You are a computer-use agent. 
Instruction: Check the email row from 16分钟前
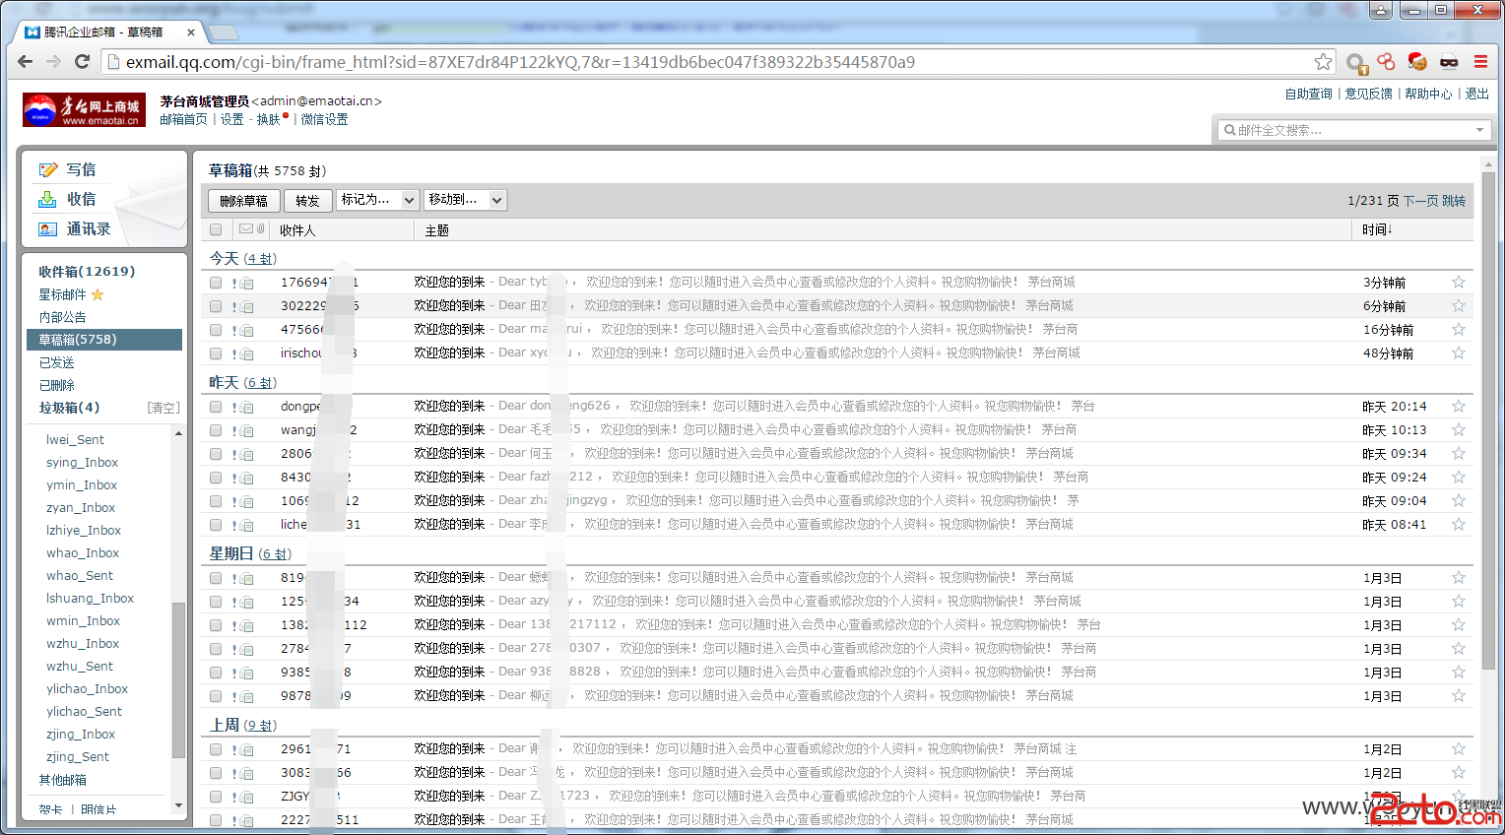(x=216, y=330)
